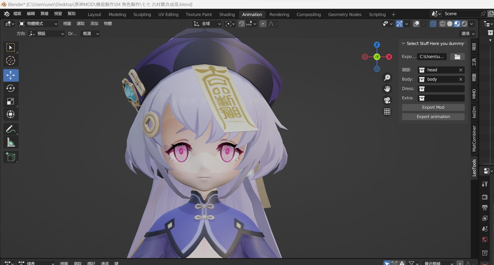This screenshot has width=494, height=265.
Task: Select the Annotate pencil tool
Action: pos(11,129)
